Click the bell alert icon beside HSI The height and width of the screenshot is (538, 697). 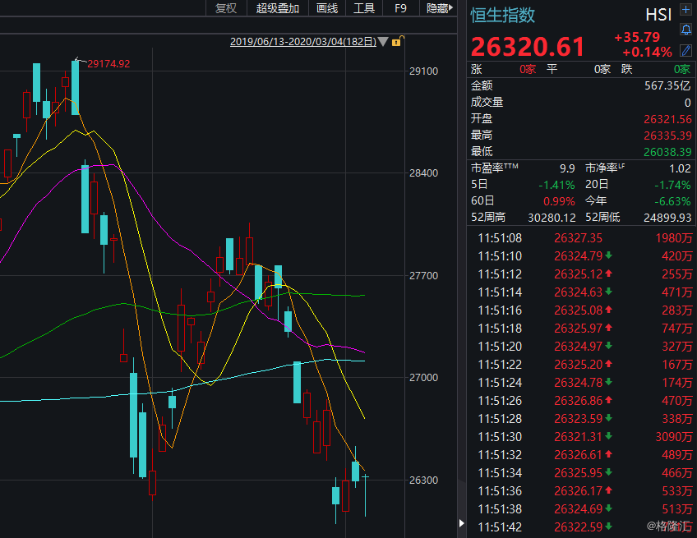click(686, 30)
